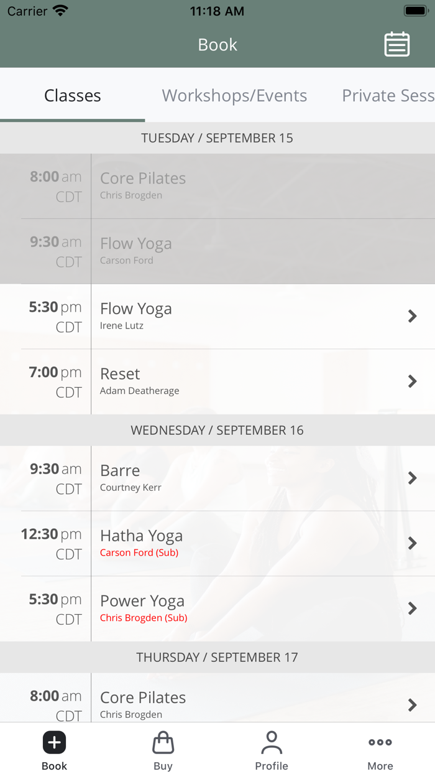
Task: Open the Buy shopping bag icon
Action: pos(163,742)
